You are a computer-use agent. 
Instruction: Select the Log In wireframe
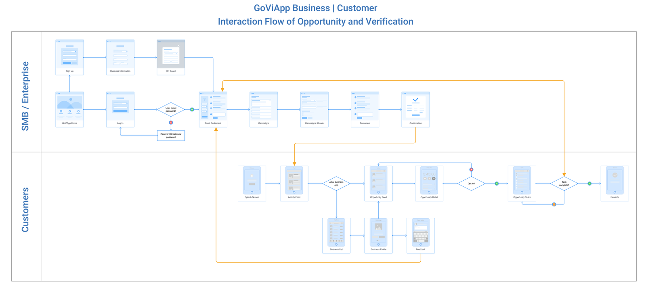[x=120, y=109]
